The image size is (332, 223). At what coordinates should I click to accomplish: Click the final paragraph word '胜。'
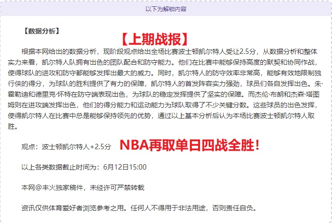tap(13, 126)
